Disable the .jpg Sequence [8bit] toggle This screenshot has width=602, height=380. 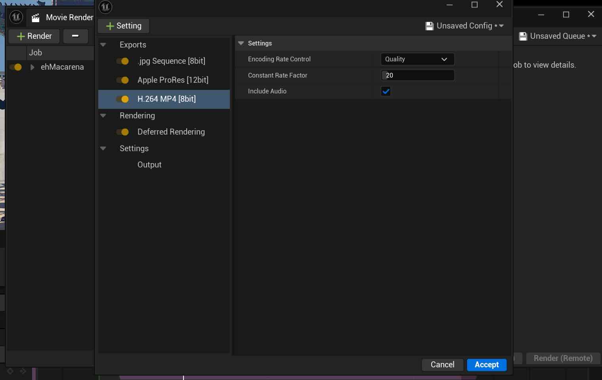click(122, 61)
